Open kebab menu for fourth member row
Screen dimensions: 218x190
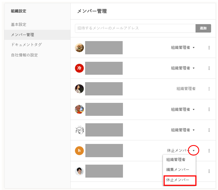(209, 109)
